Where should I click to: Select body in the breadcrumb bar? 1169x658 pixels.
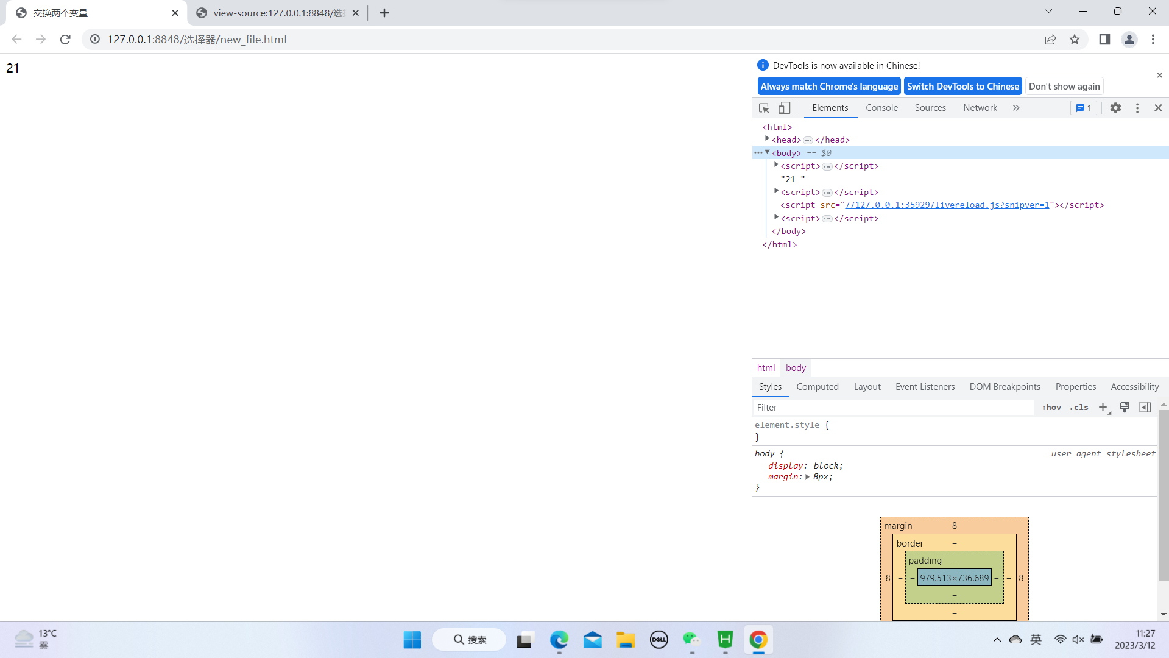[796, 368]
